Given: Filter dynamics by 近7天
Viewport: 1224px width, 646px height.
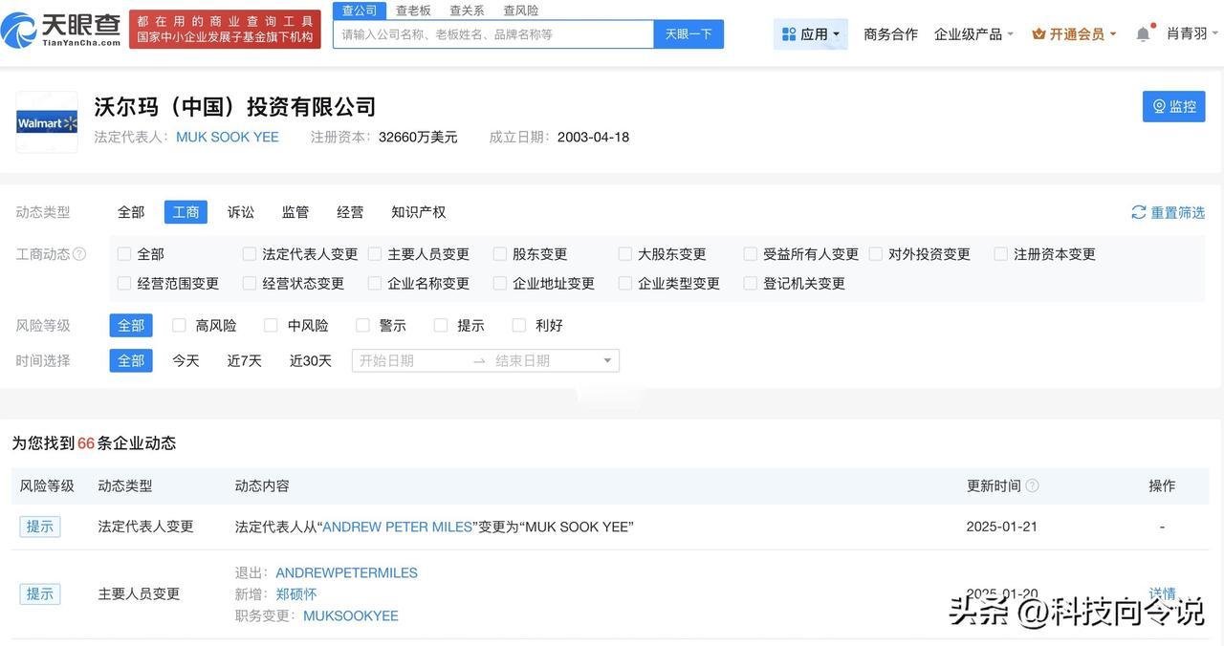Looking at the screenshot, I should 244,360.
